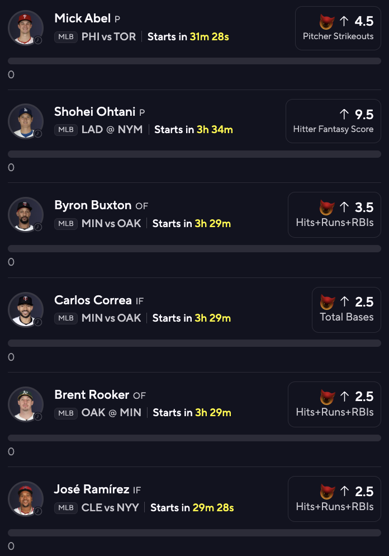Click the clock badge on José Ramírez's avatar

(x=38, y=511)
